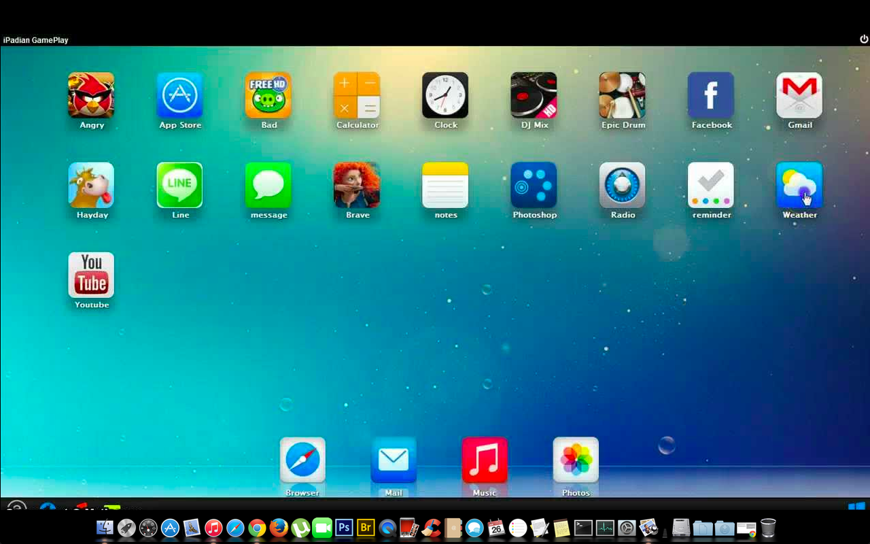Open the Weather app

tap(799, 185)
